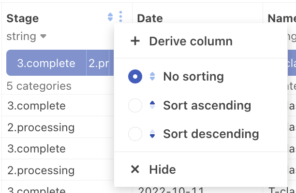This screenshot has height=193, width=296.
Task: Expand the string type dropdown arrow
Action: 44,37
